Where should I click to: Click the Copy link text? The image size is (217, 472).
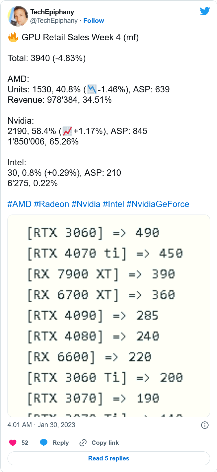[105, 443]
